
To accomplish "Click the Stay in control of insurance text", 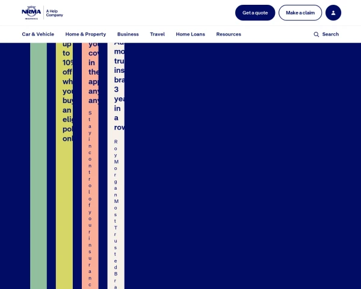I will pos(90,199).
